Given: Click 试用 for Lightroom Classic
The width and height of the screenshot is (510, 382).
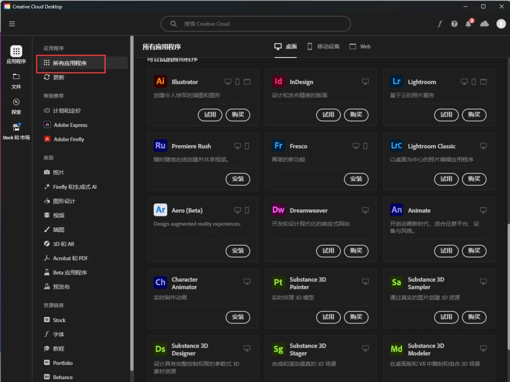Looking at the screenshot, I should [446, 179].
